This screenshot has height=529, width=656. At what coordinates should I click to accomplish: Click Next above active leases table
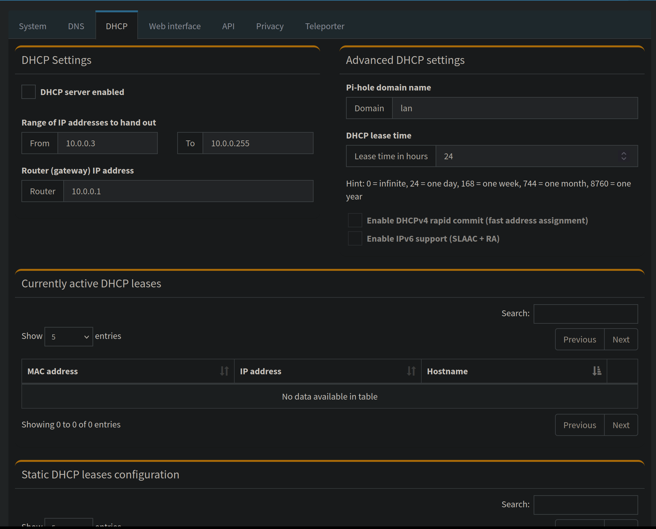click(x=621, y=339)
